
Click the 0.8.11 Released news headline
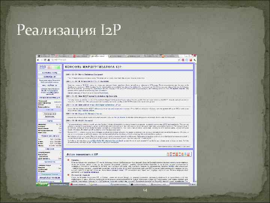tap(85, 121)
